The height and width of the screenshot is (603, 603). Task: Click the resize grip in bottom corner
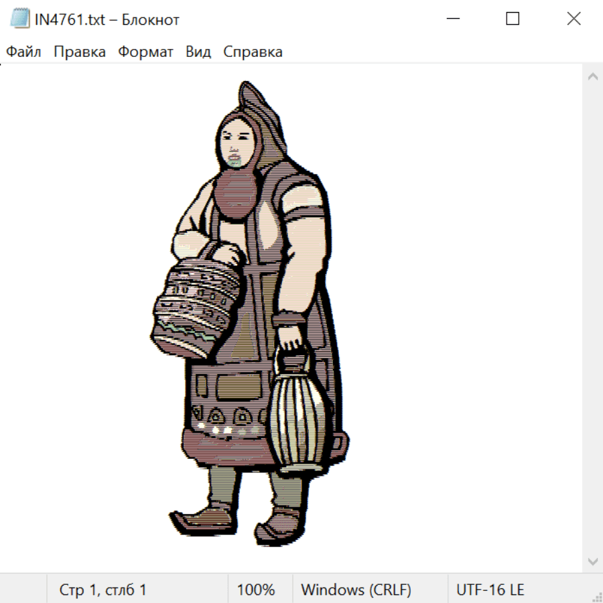(596, 596)
